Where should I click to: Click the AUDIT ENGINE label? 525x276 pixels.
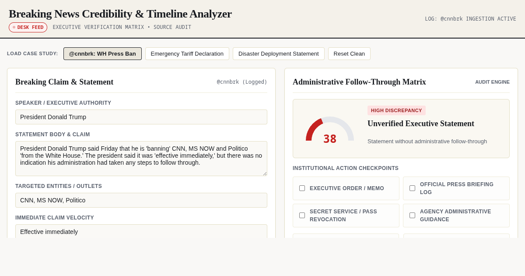click(x=492, y=82)
